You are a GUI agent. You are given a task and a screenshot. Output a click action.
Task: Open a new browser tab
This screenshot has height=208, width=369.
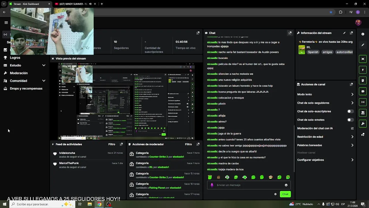pos(102,4)
